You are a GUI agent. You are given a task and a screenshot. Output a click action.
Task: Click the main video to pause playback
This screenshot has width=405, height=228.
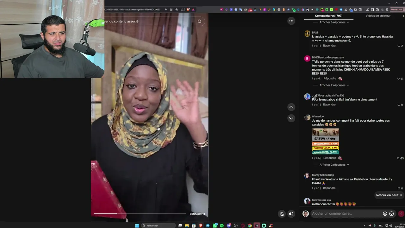[149, 117]
